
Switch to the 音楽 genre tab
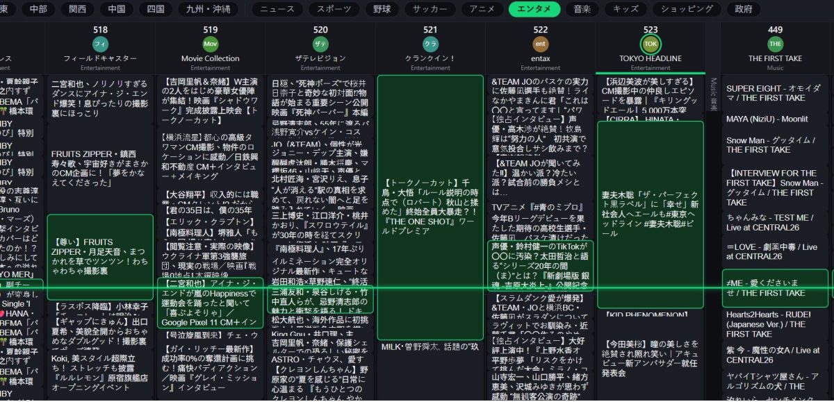[582, 9]
